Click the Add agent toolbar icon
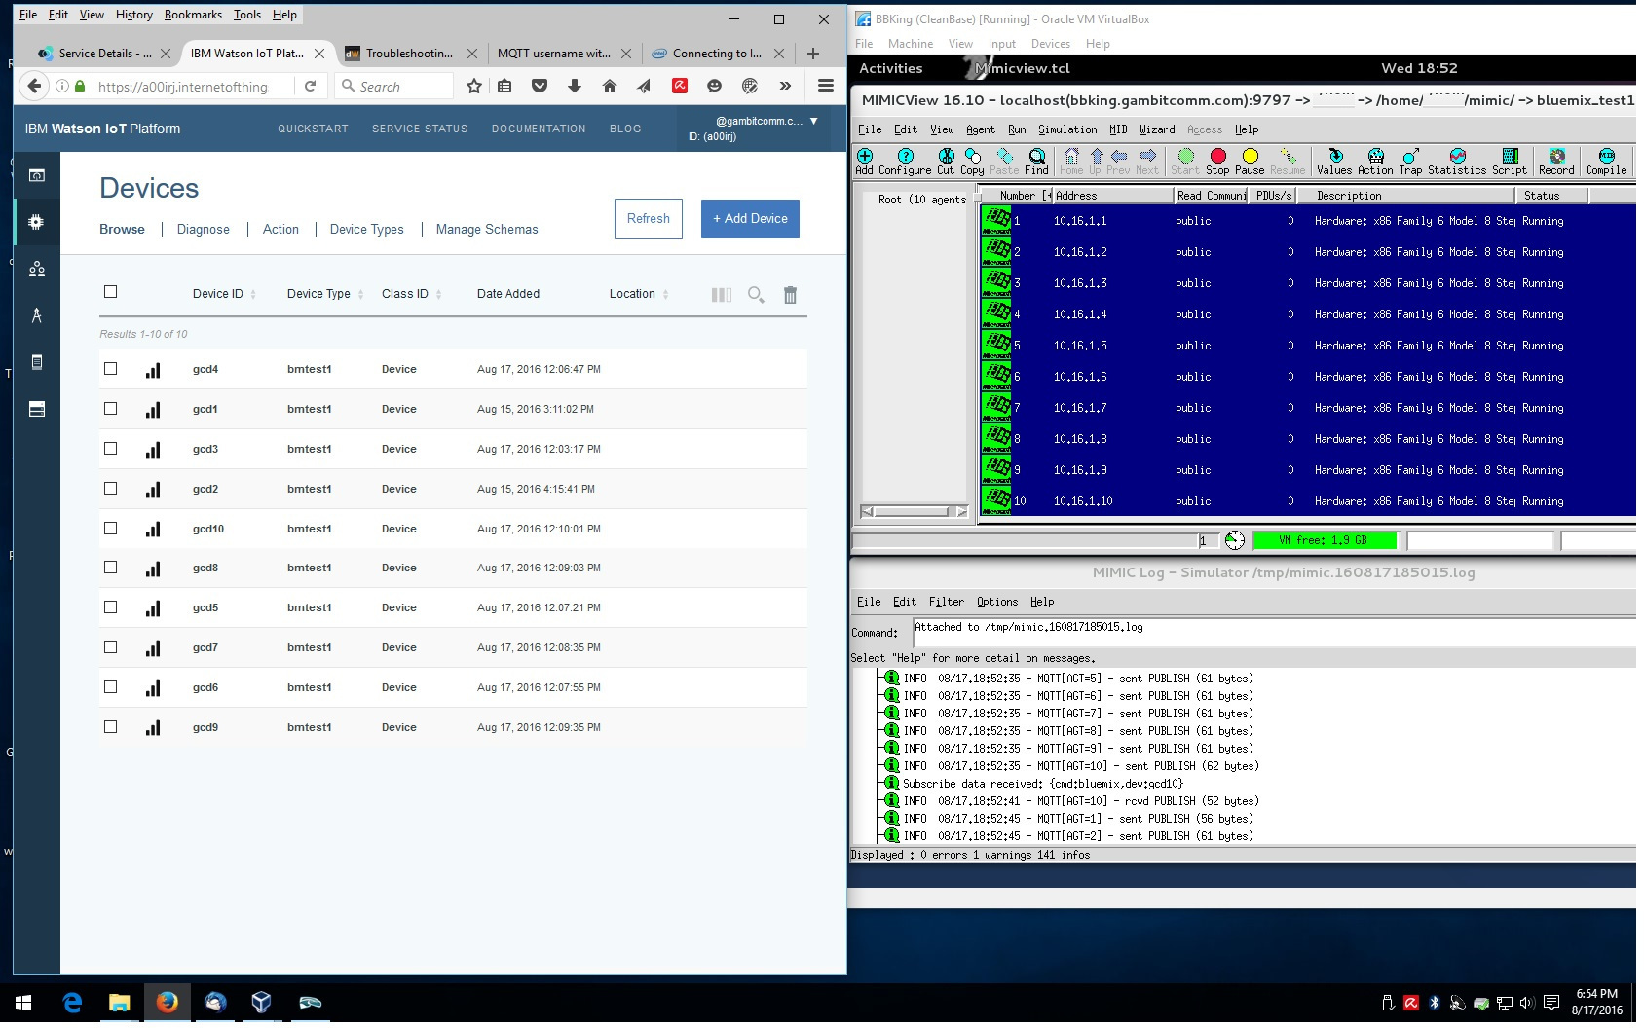 [864, 161]
